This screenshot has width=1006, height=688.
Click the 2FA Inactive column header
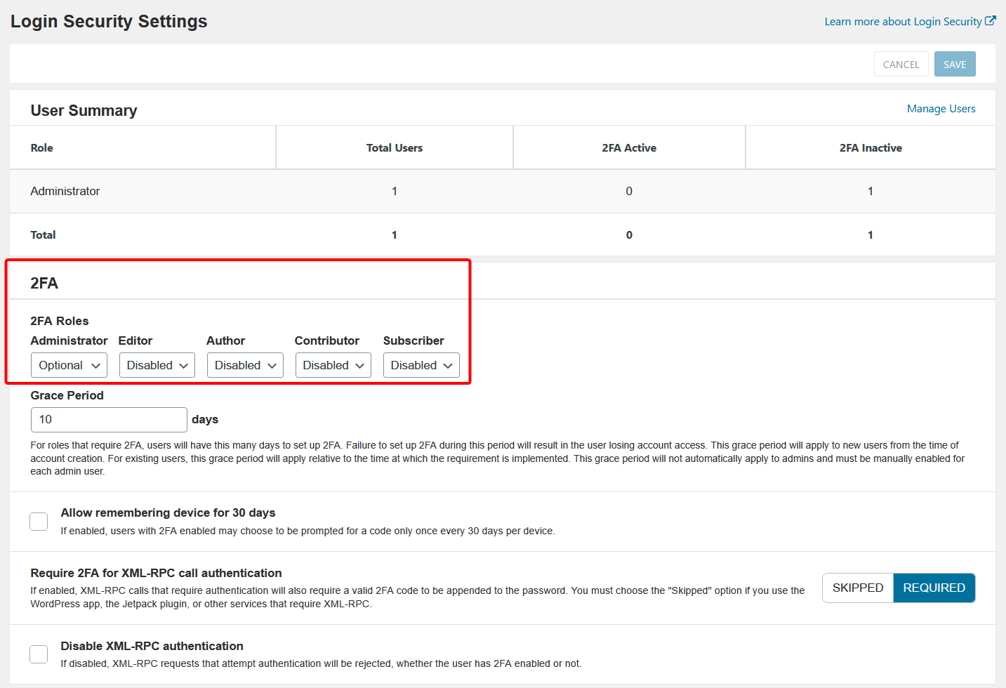pos(871,148)
